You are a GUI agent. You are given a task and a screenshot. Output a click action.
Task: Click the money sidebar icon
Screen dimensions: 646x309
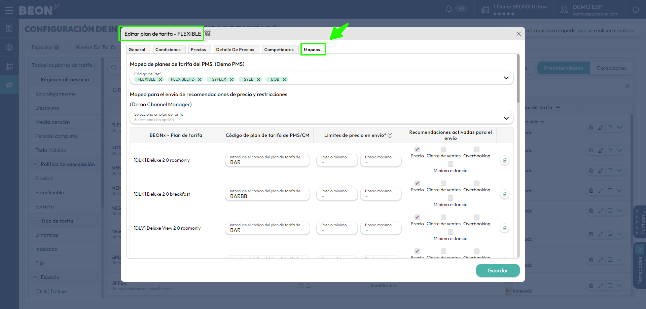click(9, 85)
